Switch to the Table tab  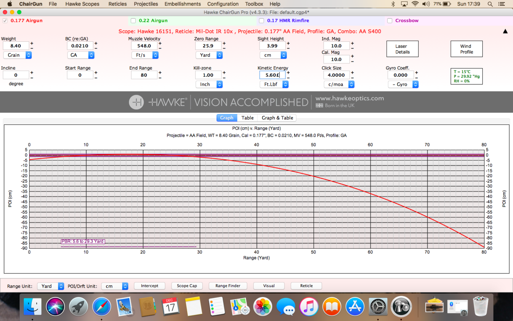tap(247, 118)
